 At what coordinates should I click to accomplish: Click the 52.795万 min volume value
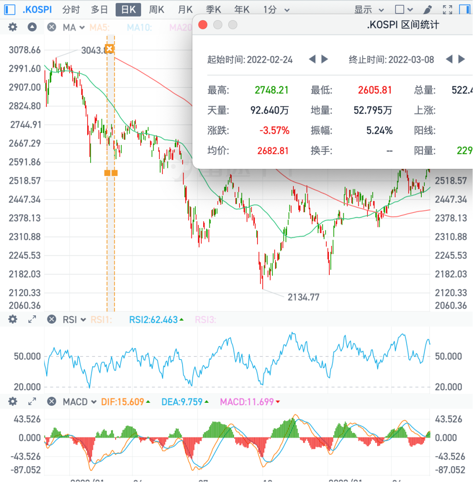(373, 110)
